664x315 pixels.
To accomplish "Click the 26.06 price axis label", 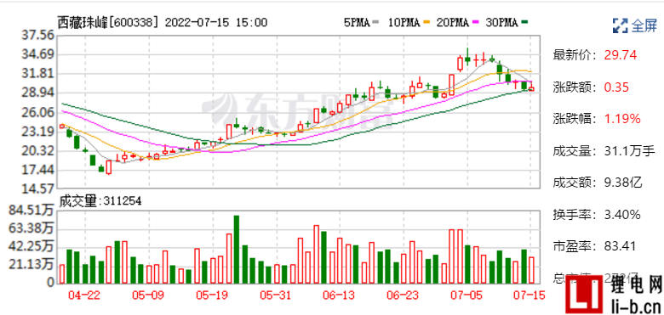I will pyautogui.click(x=38, y=113).
